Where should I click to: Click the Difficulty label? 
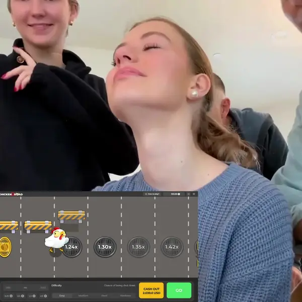pos(56,285)
